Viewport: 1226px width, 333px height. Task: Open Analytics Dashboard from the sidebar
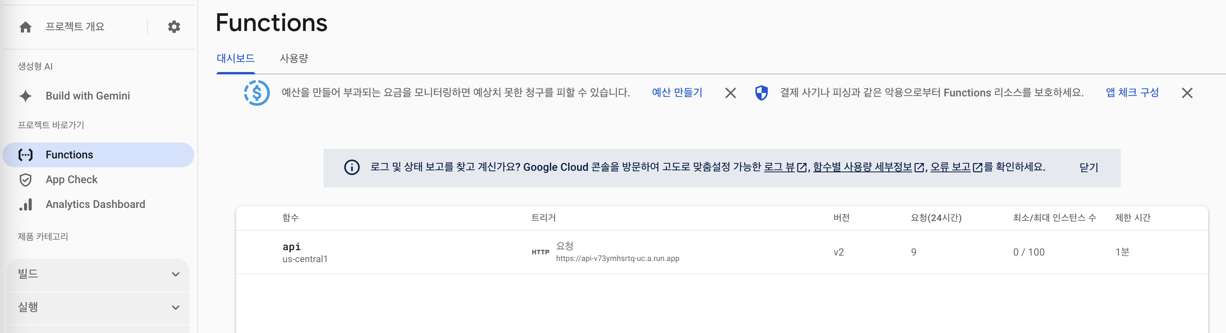[x=95, y=204]
